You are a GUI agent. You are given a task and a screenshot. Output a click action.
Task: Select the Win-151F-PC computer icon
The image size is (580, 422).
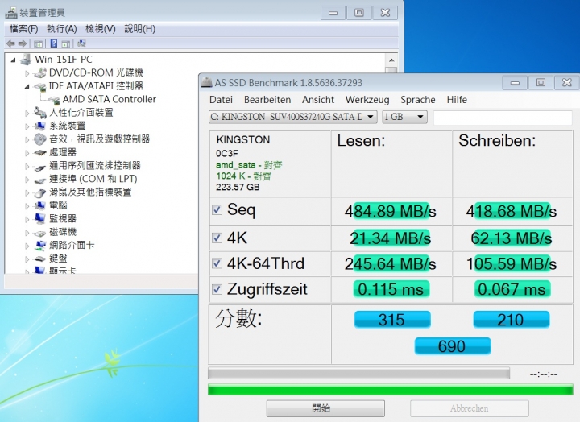tap(26, 59)
